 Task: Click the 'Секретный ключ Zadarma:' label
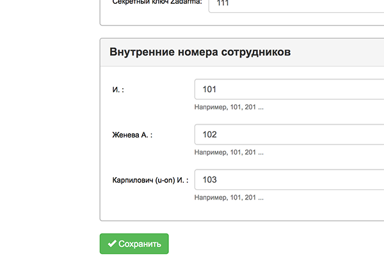tap(157, 3)
